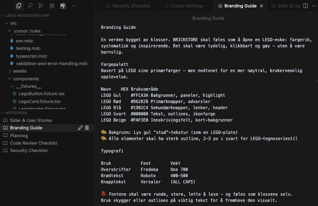Click the Roboto font name
The height and width of the screenshot is (206, 318).
pos(148,176)
